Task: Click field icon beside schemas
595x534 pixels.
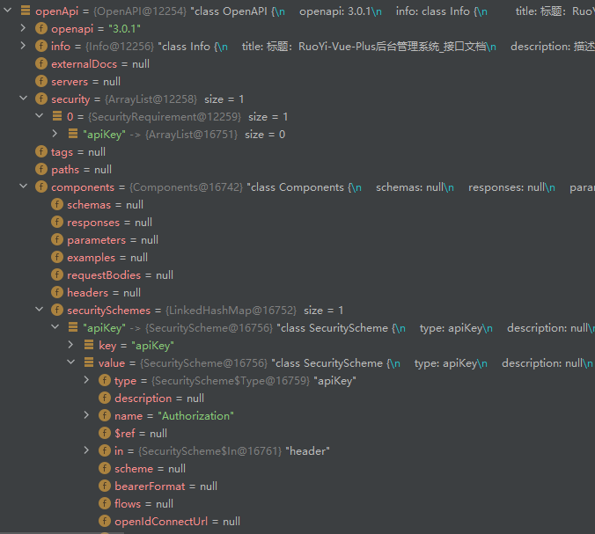Action: 57,204
